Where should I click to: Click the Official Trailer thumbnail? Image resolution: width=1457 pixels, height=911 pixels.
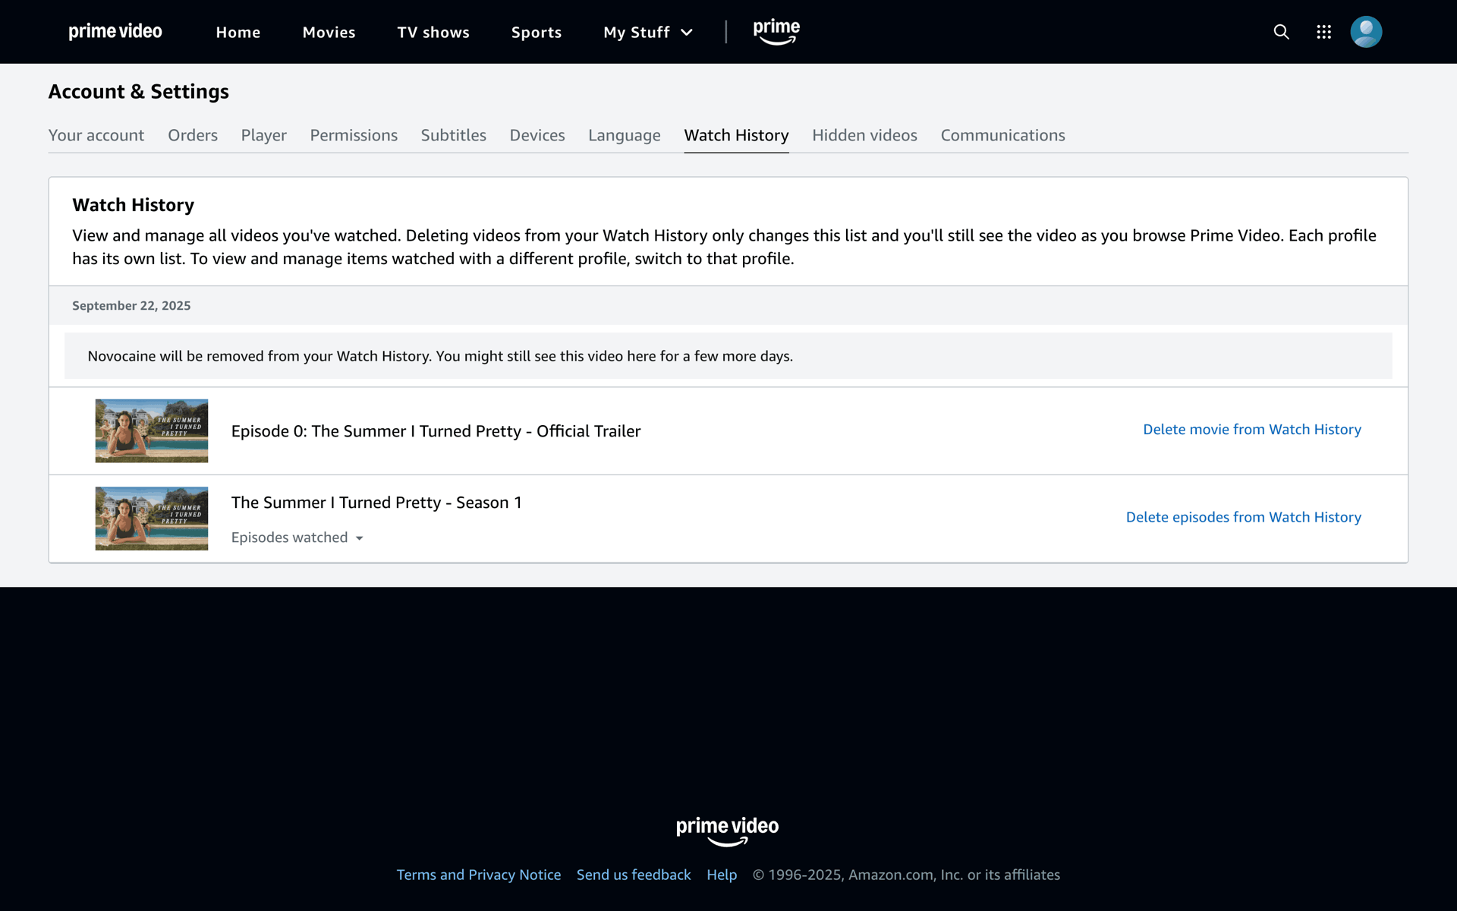tap(152, 431)
